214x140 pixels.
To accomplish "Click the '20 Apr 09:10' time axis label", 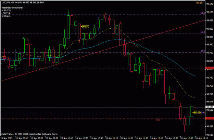I will [22, 138].
